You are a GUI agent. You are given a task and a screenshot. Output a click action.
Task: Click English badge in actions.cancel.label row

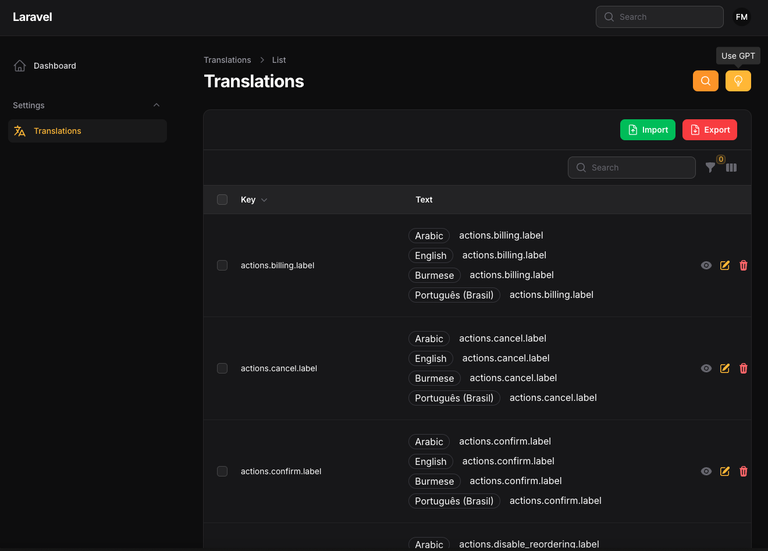pos(431,358)
